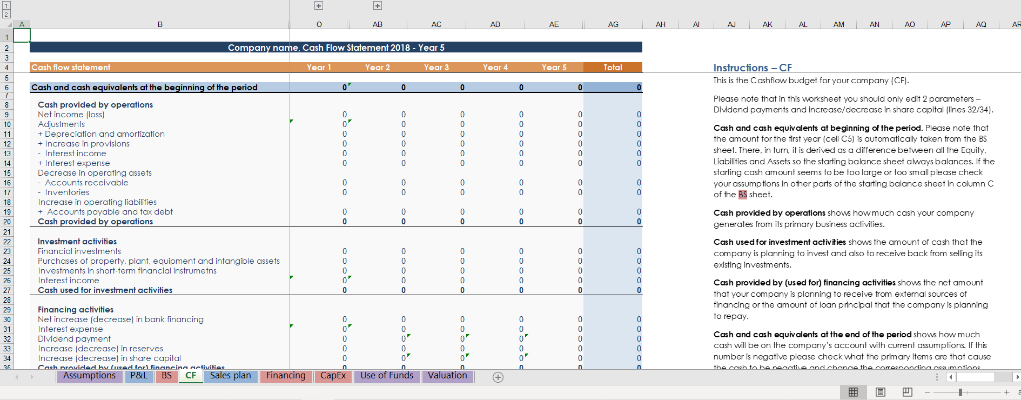The image size is (1021, 400).
Task: Select '+ Accounts payable and tax debt'
Action: (x=105, y=212)
